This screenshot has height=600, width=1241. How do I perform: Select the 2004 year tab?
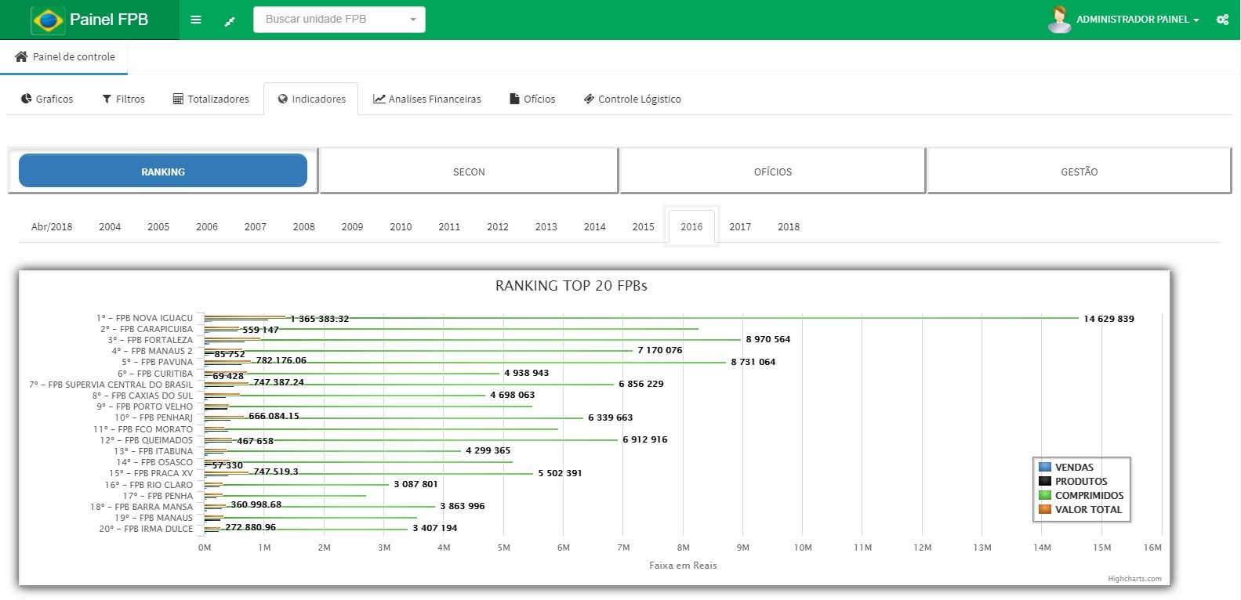click(x=110, y=226)
